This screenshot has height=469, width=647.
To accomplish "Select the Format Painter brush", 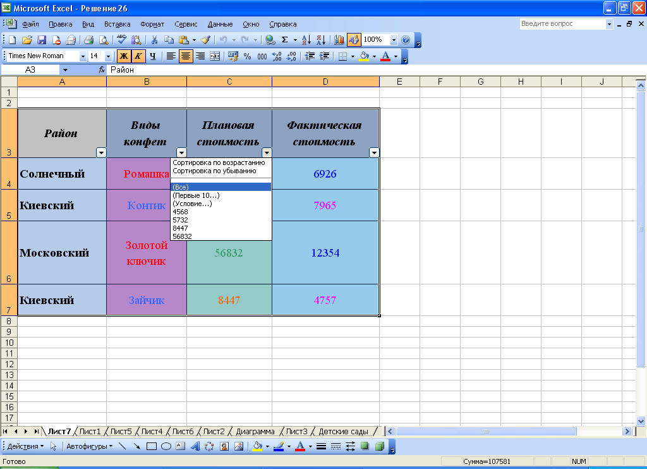I will tap(205, 40).
